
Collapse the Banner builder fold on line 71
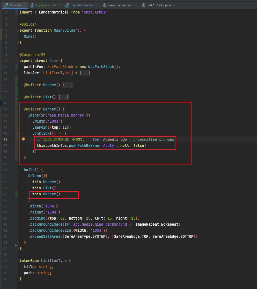(18, 109)
